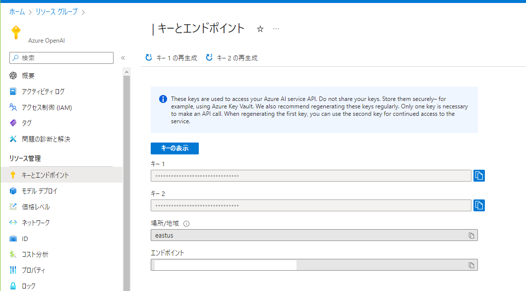
Task: Select キーとエンドポイント in the sidebar
Action: tap(61, 175)
